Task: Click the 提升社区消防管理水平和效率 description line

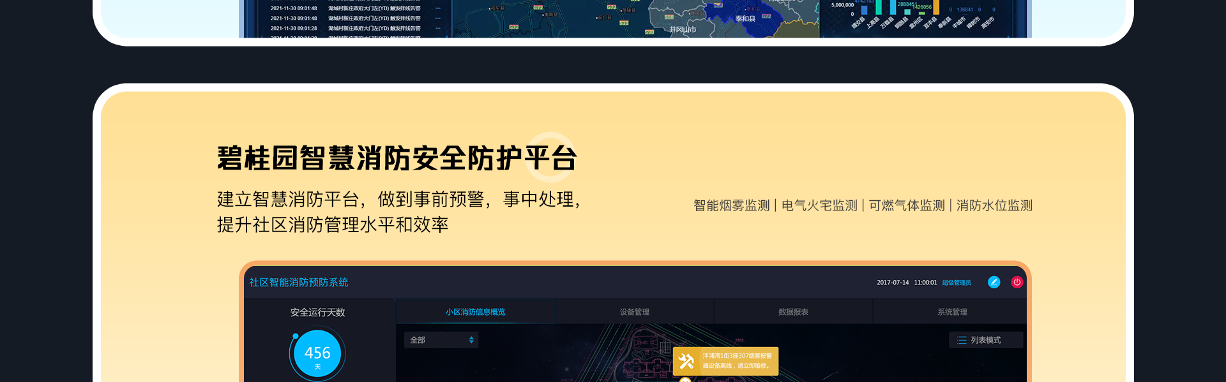Action: tap(333, 224)
